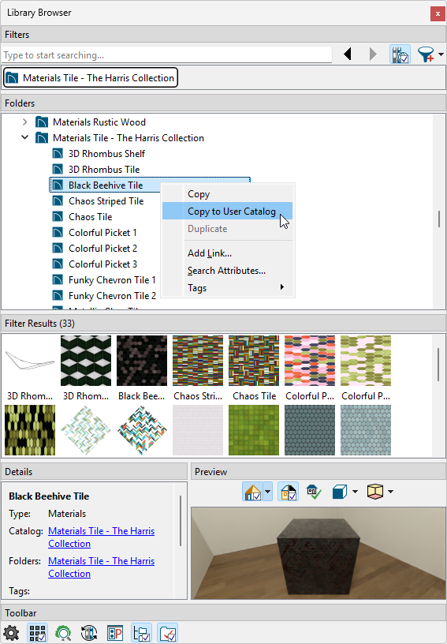
Task: Select Colorful Picket 2 in the tree
Action: [x=103, y=249]
